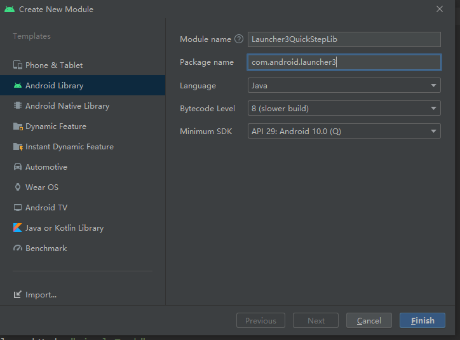Pick Instant Dynamic Feature template

click(83, 146)
